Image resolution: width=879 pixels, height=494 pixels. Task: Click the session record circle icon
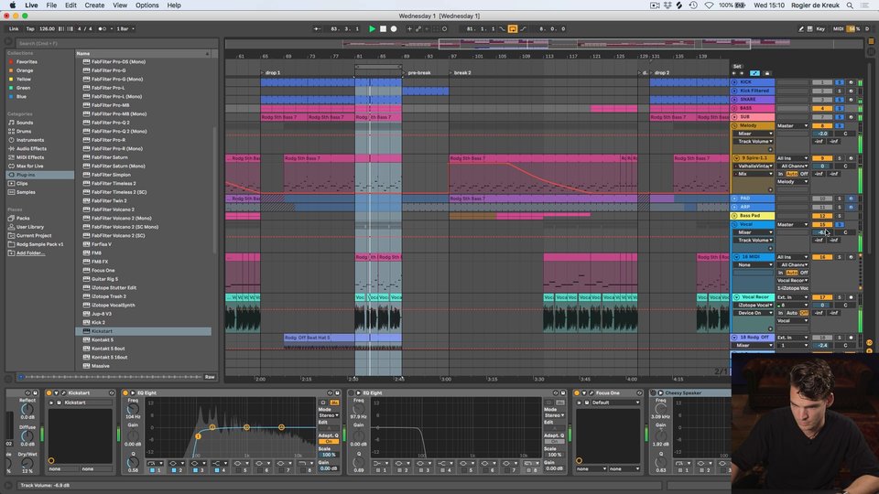[x=445, y=28]
